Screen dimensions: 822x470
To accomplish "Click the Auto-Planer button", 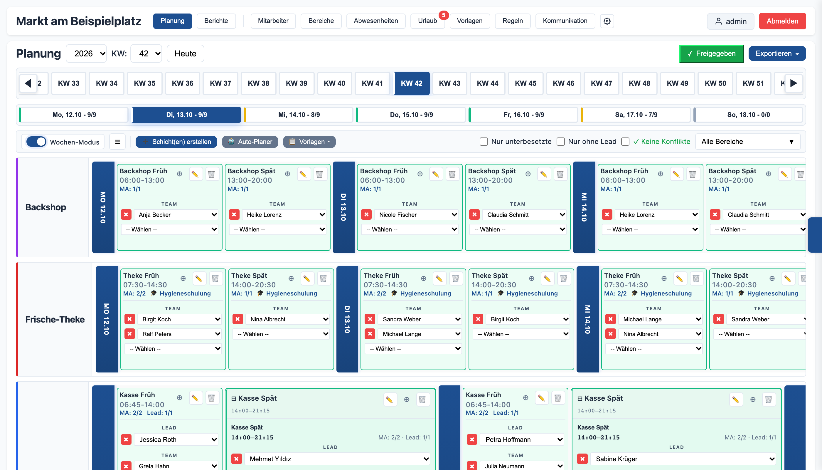I will pos(250,142).
